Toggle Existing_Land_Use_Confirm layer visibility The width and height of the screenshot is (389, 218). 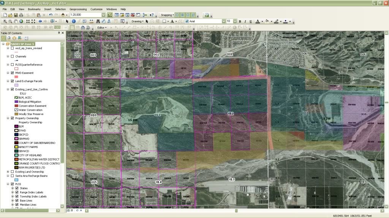(12, 89)
